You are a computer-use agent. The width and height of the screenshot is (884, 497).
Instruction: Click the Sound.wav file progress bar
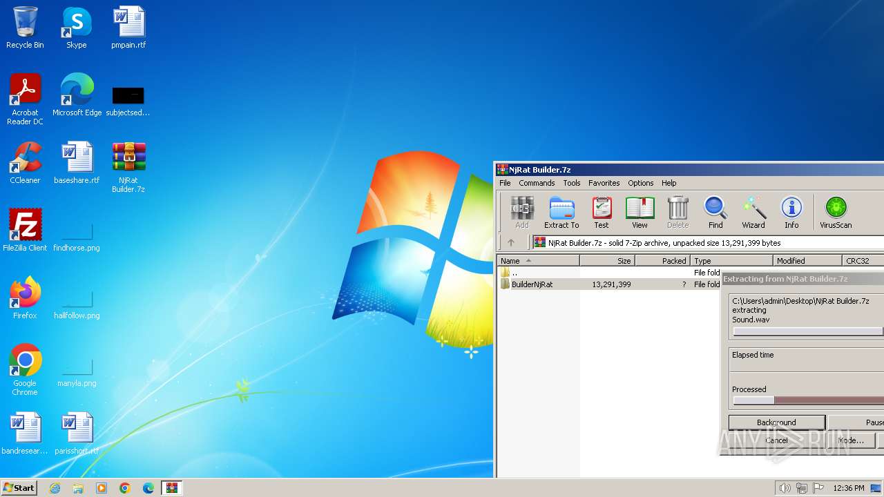point(808,331)
